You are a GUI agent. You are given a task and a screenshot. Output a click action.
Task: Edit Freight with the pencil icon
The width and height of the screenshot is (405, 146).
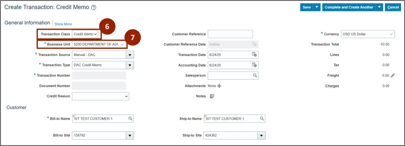tap(393, 75)
